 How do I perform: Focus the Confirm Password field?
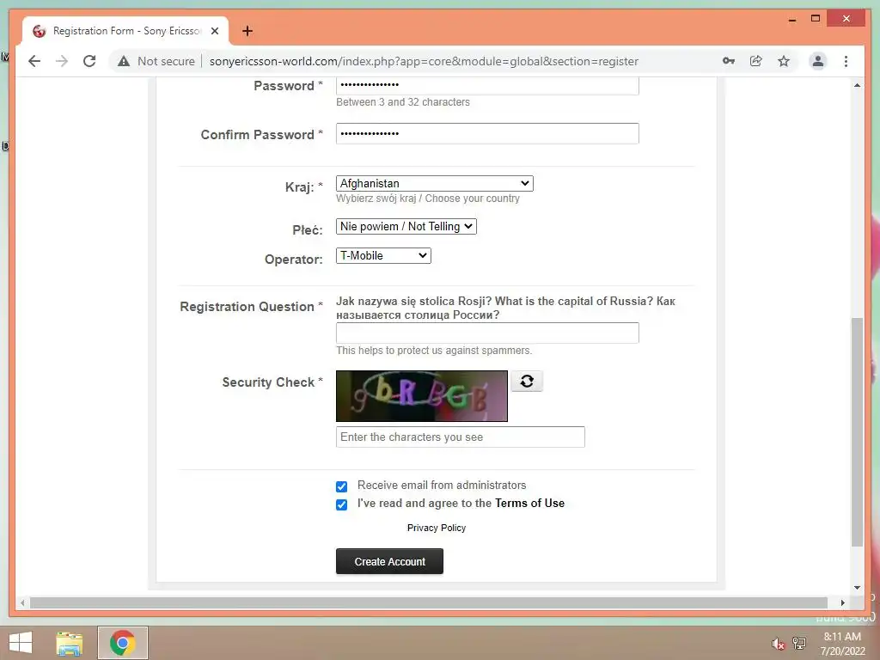(x=487, y=133)
